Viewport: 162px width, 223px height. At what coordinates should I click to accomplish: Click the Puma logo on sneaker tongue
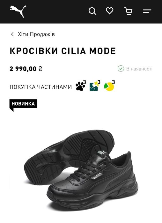tap(101, 152)
